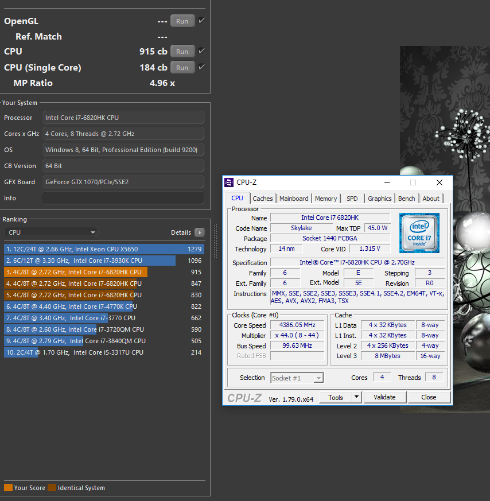Click the Processor field Intel Core i7-6820HK

pos(123,118)
